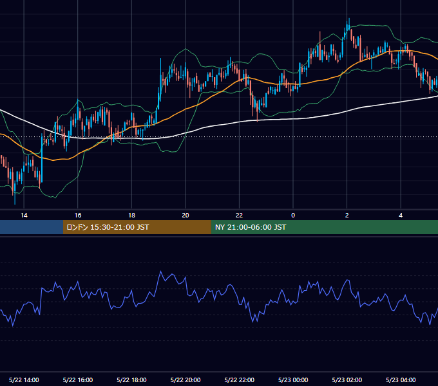Screen dimensions: 438x386
Task: Click the 2 hour label on price chart axis
Action: (x=347, y=216)
